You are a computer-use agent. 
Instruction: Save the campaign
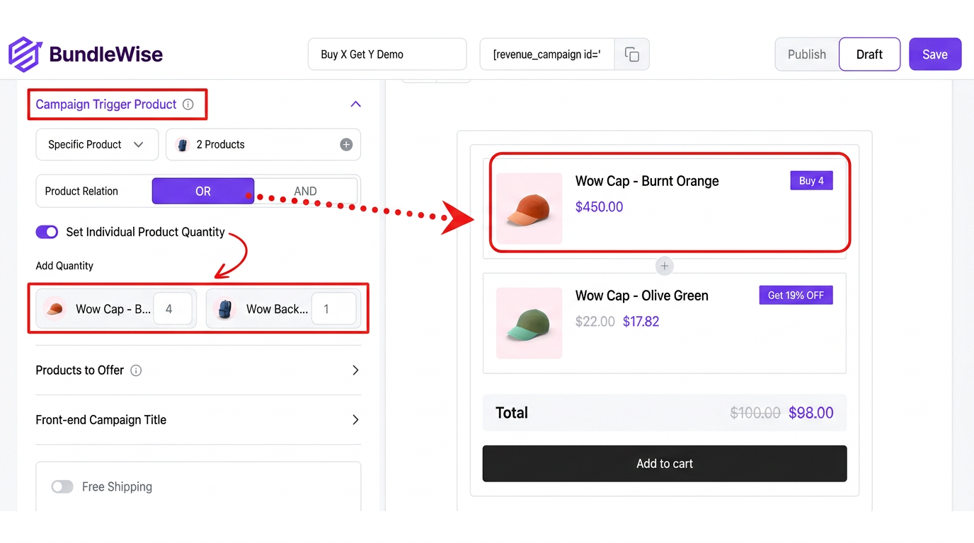coord(935,54)
